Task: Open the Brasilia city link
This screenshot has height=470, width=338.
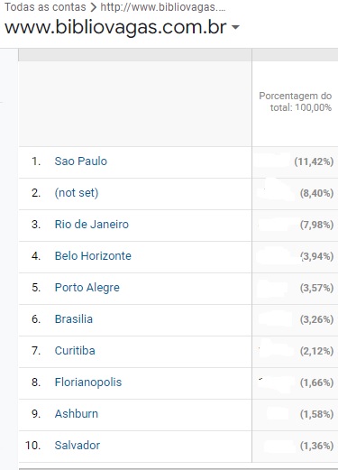Action: (x=74, y=319)
